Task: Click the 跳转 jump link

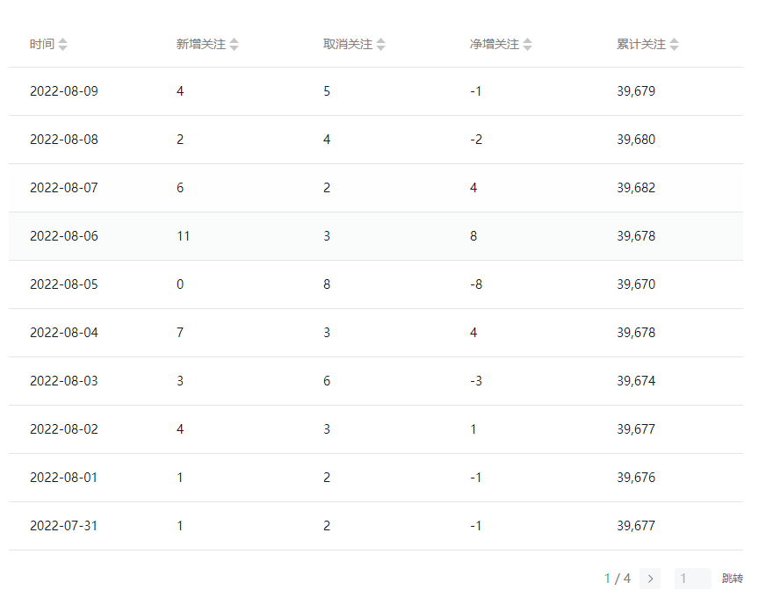Action: click(x=733, y=579)
